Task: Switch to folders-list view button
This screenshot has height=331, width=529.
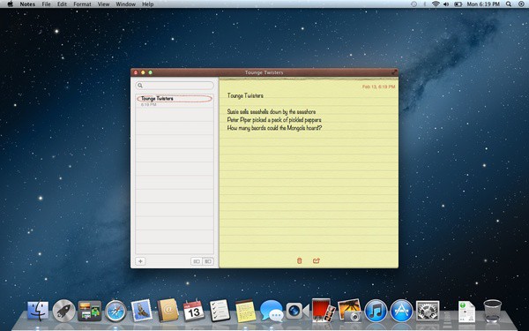Action: coord(208,261)
